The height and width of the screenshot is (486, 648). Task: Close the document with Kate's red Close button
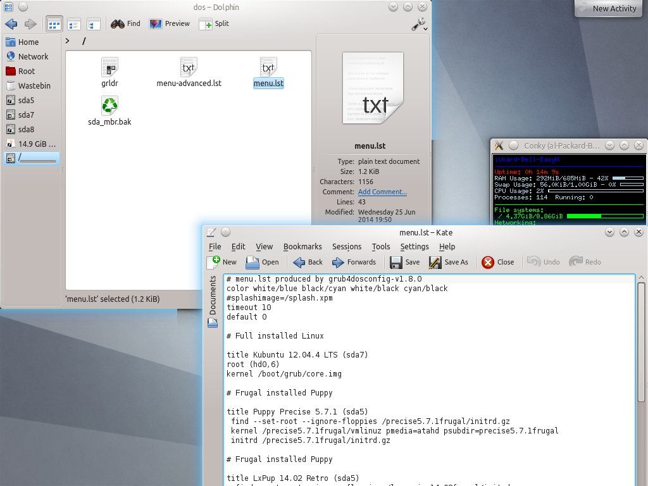click(x=498, y=262)
